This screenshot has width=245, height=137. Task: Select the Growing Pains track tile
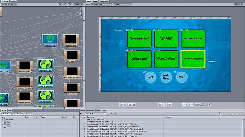71,40
